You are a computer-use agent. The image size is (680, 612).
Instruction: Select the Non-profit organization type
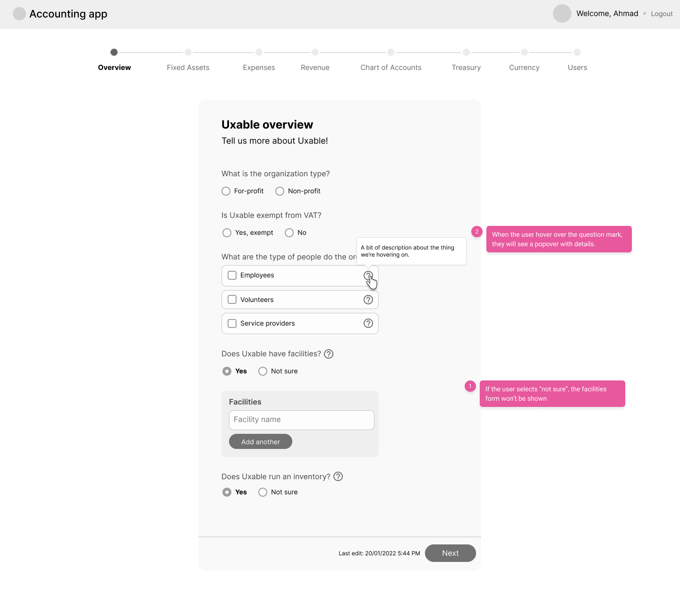coord(280,191)
